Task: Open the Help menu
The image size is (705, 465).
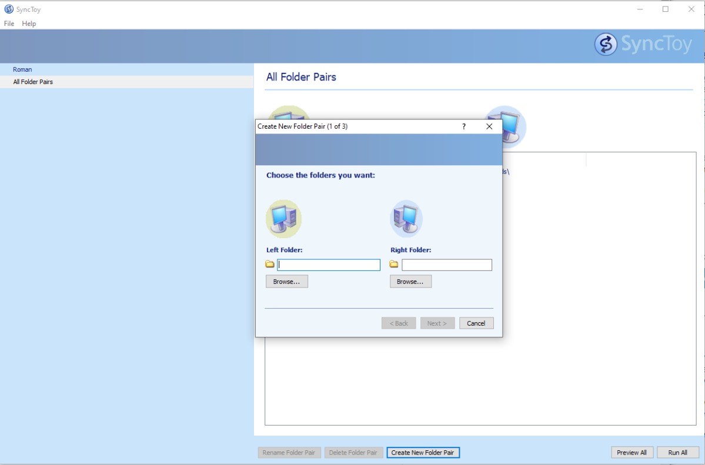Action: 29,24
